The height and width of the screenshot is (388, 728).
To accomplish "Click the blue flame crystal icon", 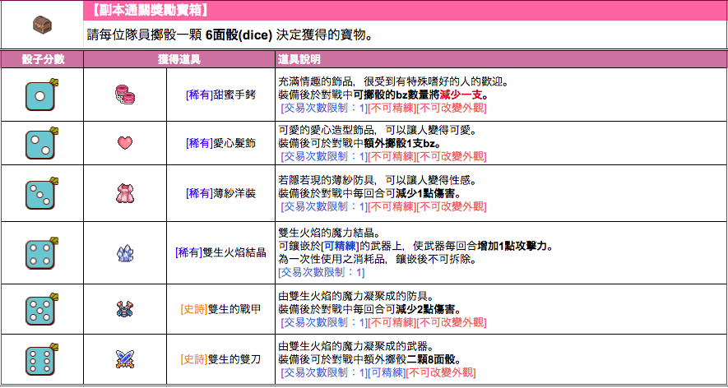I will [125, 253].
